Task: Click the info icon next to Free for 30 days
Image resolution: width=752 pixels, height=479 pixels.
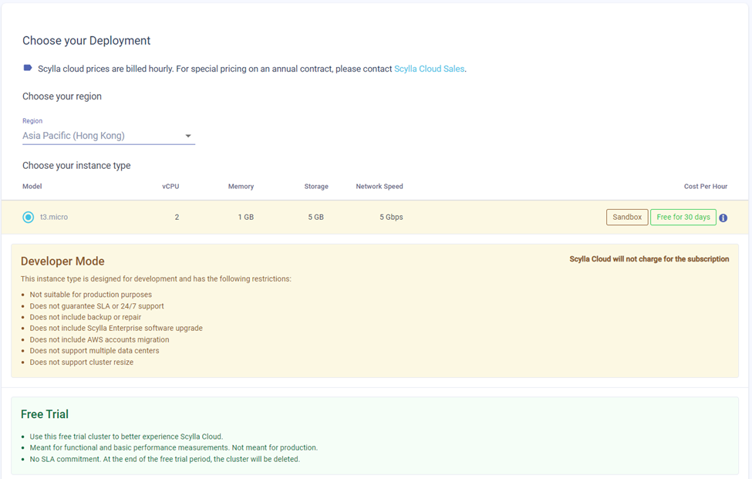Action: (723, 218)
